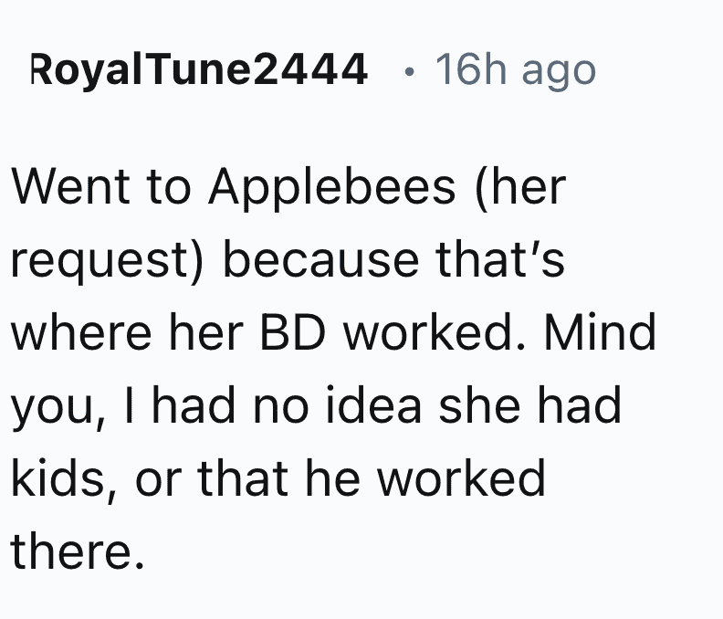This screenshot has width=723, height=619.
Task: Click the word "idea" in the comment
Action: [373, 405]
